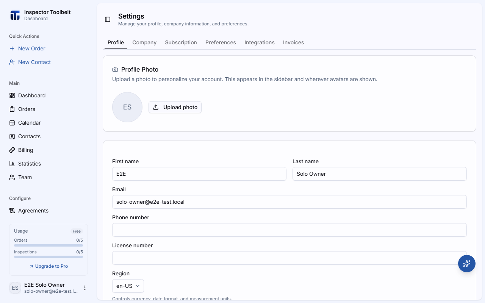Screen dimensions: 485x303
Task: Open the Team page
Action: point(48,177)
